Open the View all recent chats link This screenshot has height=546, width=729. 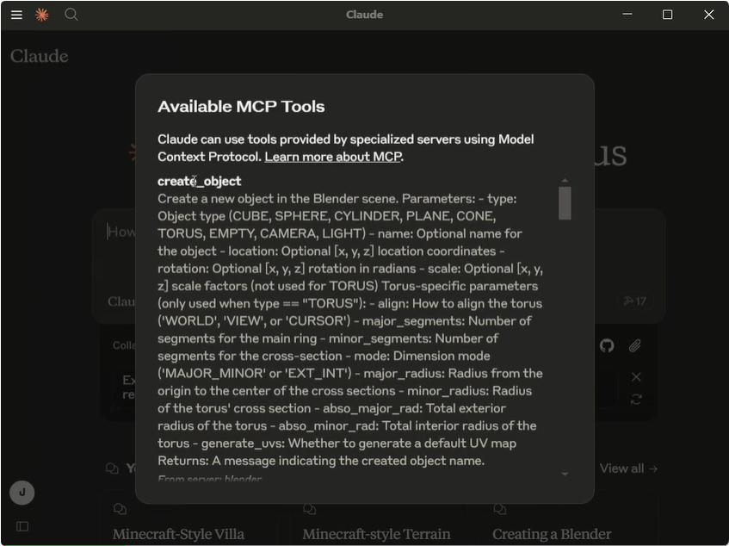click(628, 468)
